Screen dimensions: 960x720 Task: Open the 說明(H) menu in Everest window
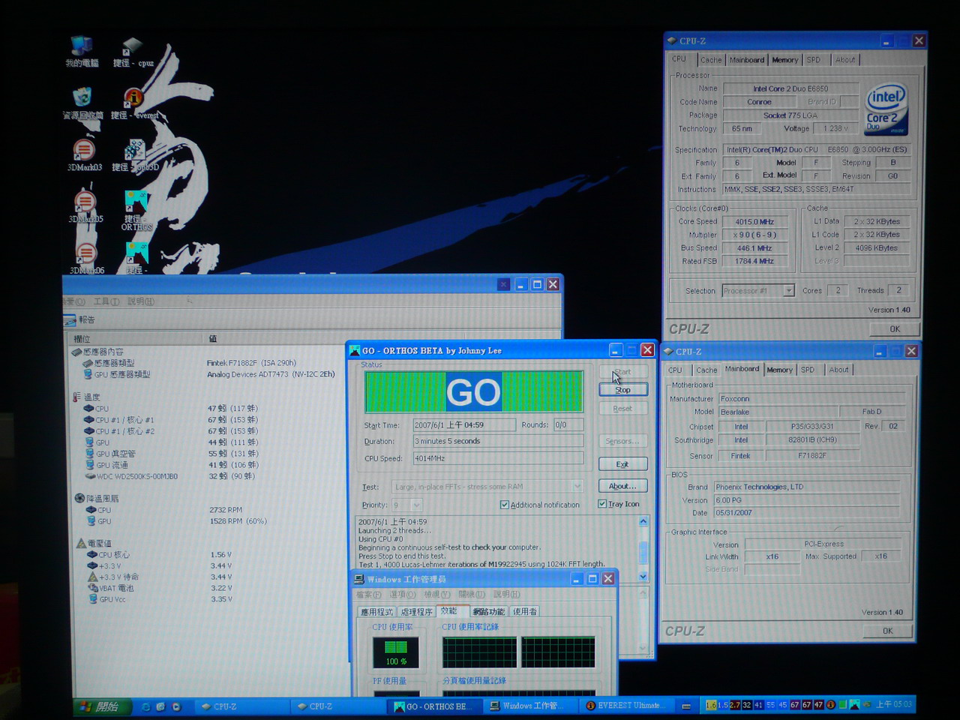140,301
